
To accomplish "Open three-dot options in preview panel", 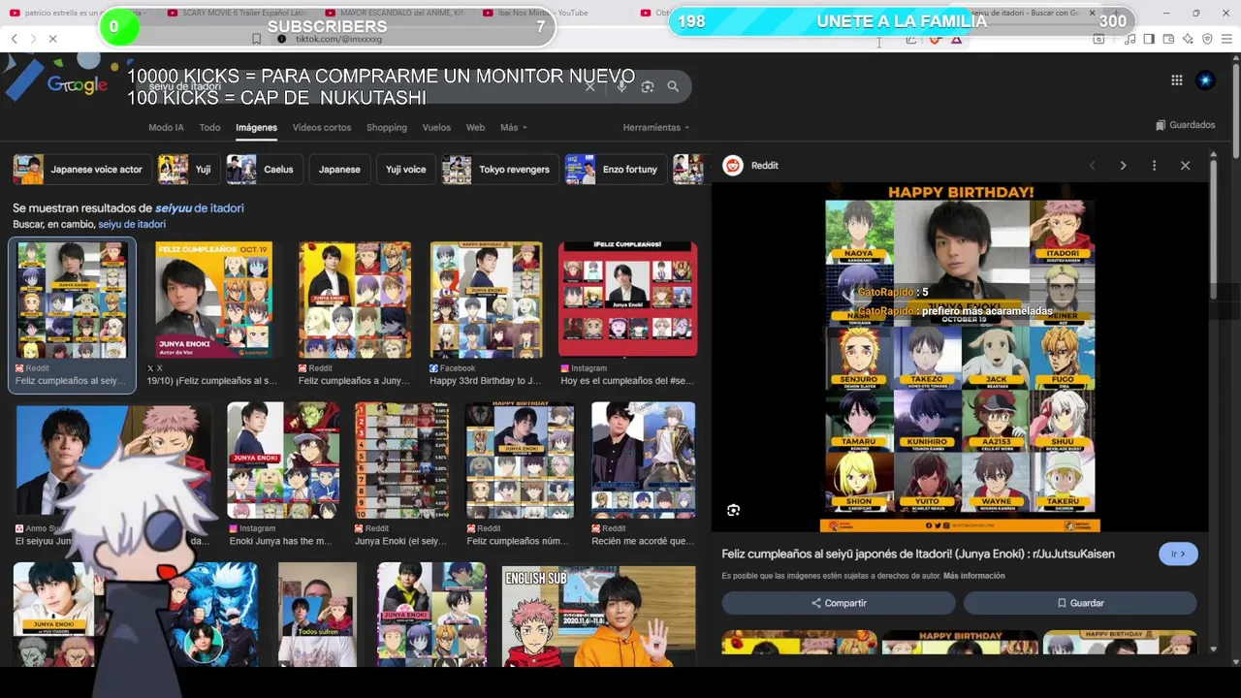I will (1154, 166).
